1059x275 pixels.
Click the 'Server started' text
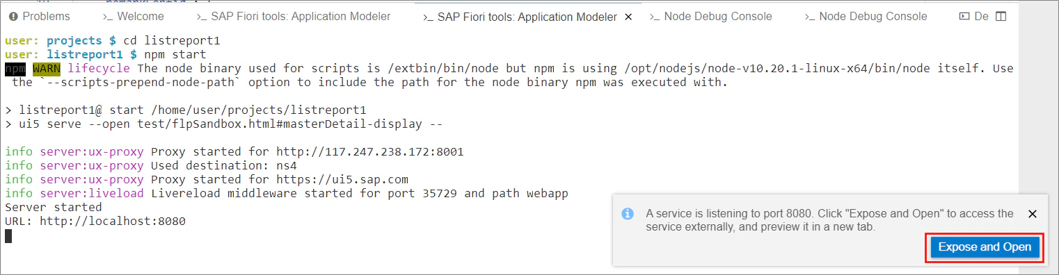click(53, 207)
